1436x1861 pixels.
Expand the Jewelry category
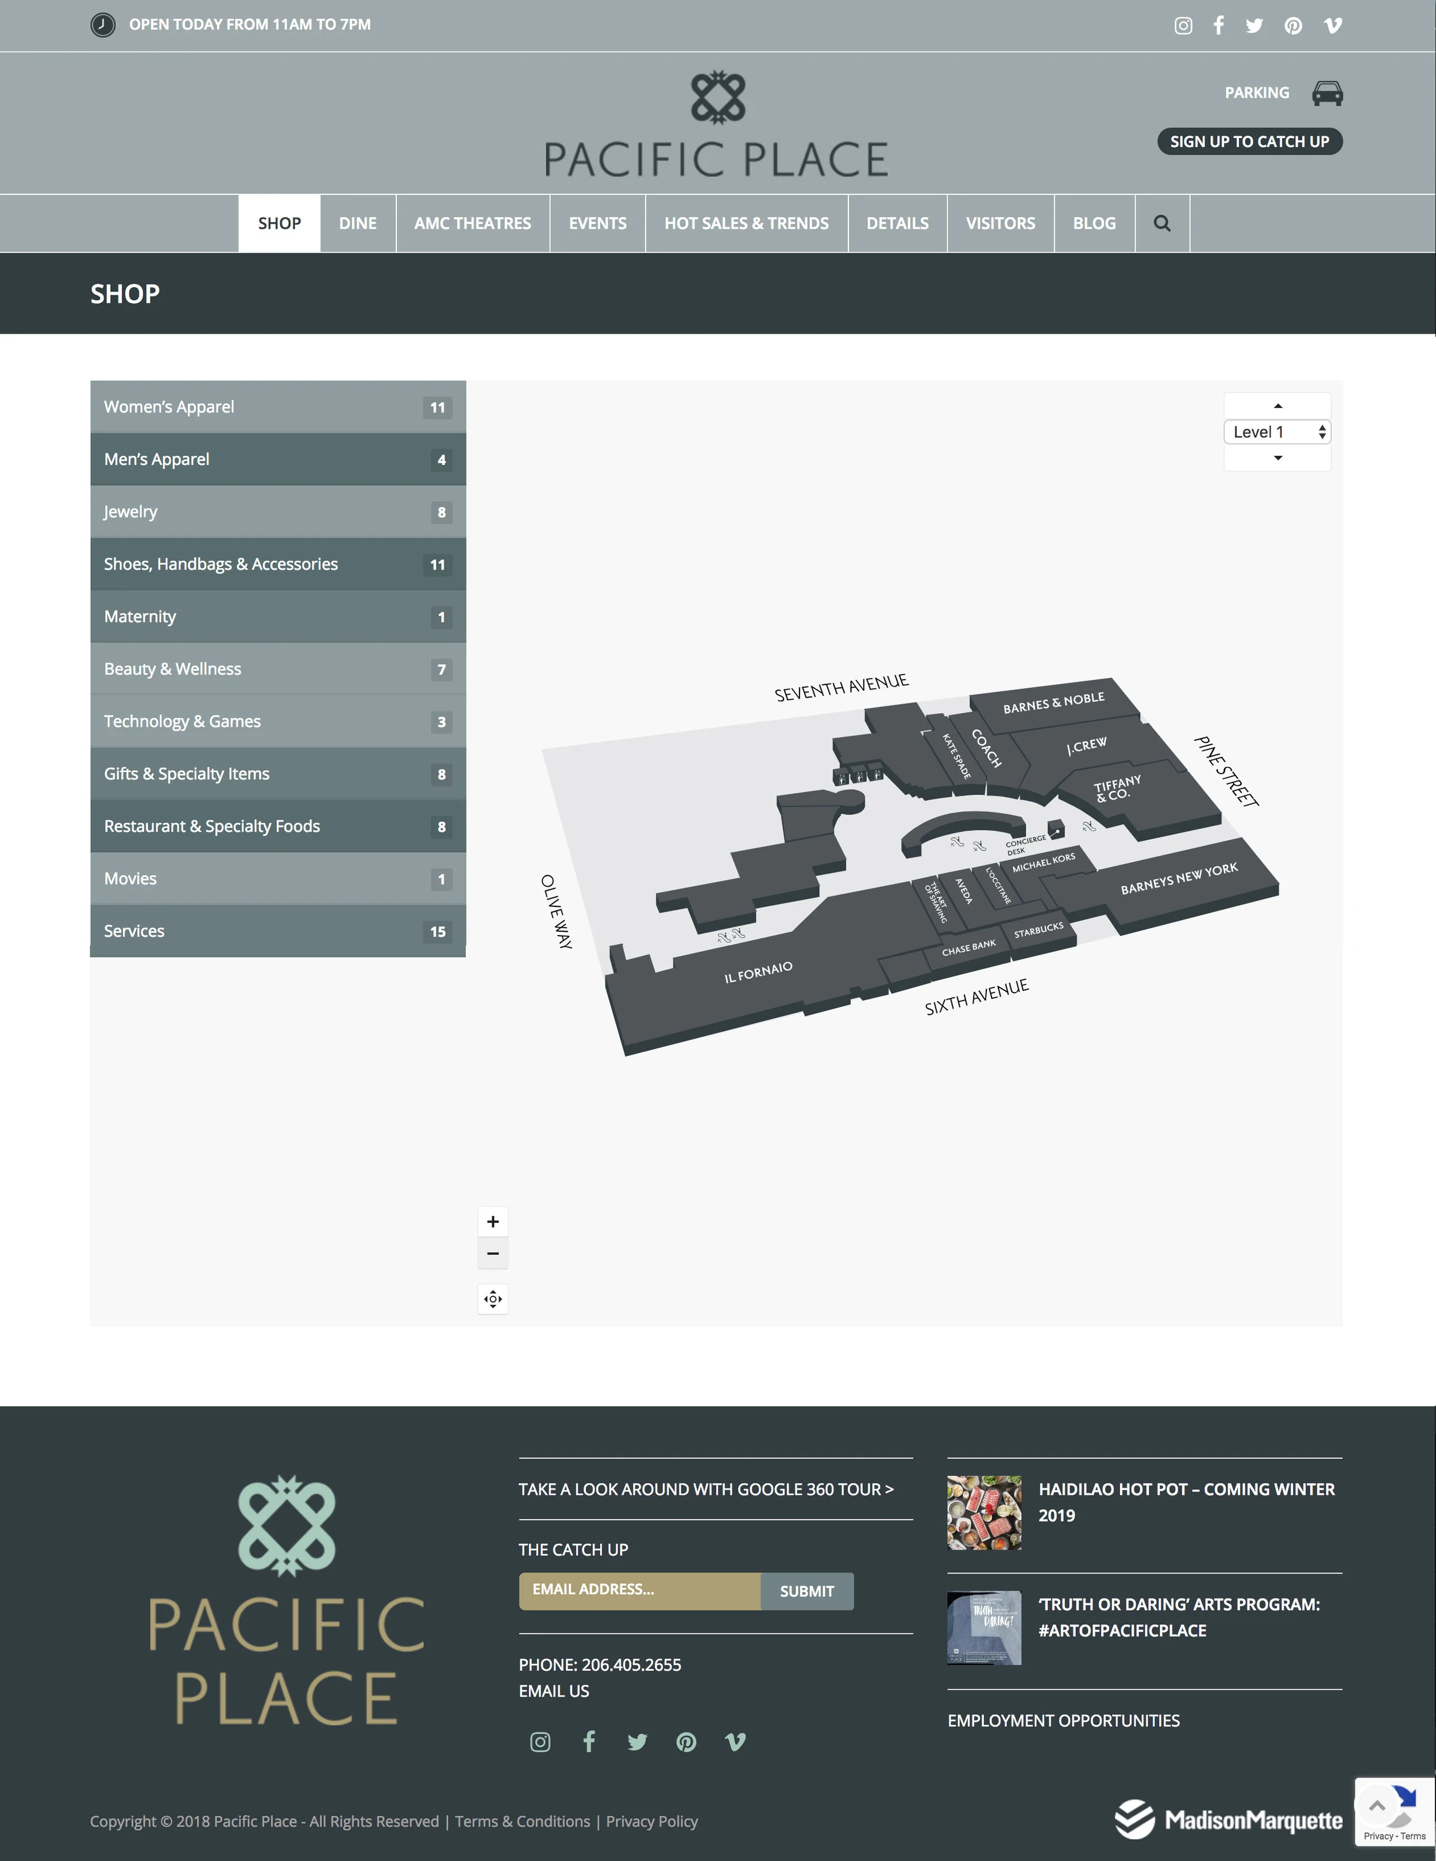click(x=277, y=512)
